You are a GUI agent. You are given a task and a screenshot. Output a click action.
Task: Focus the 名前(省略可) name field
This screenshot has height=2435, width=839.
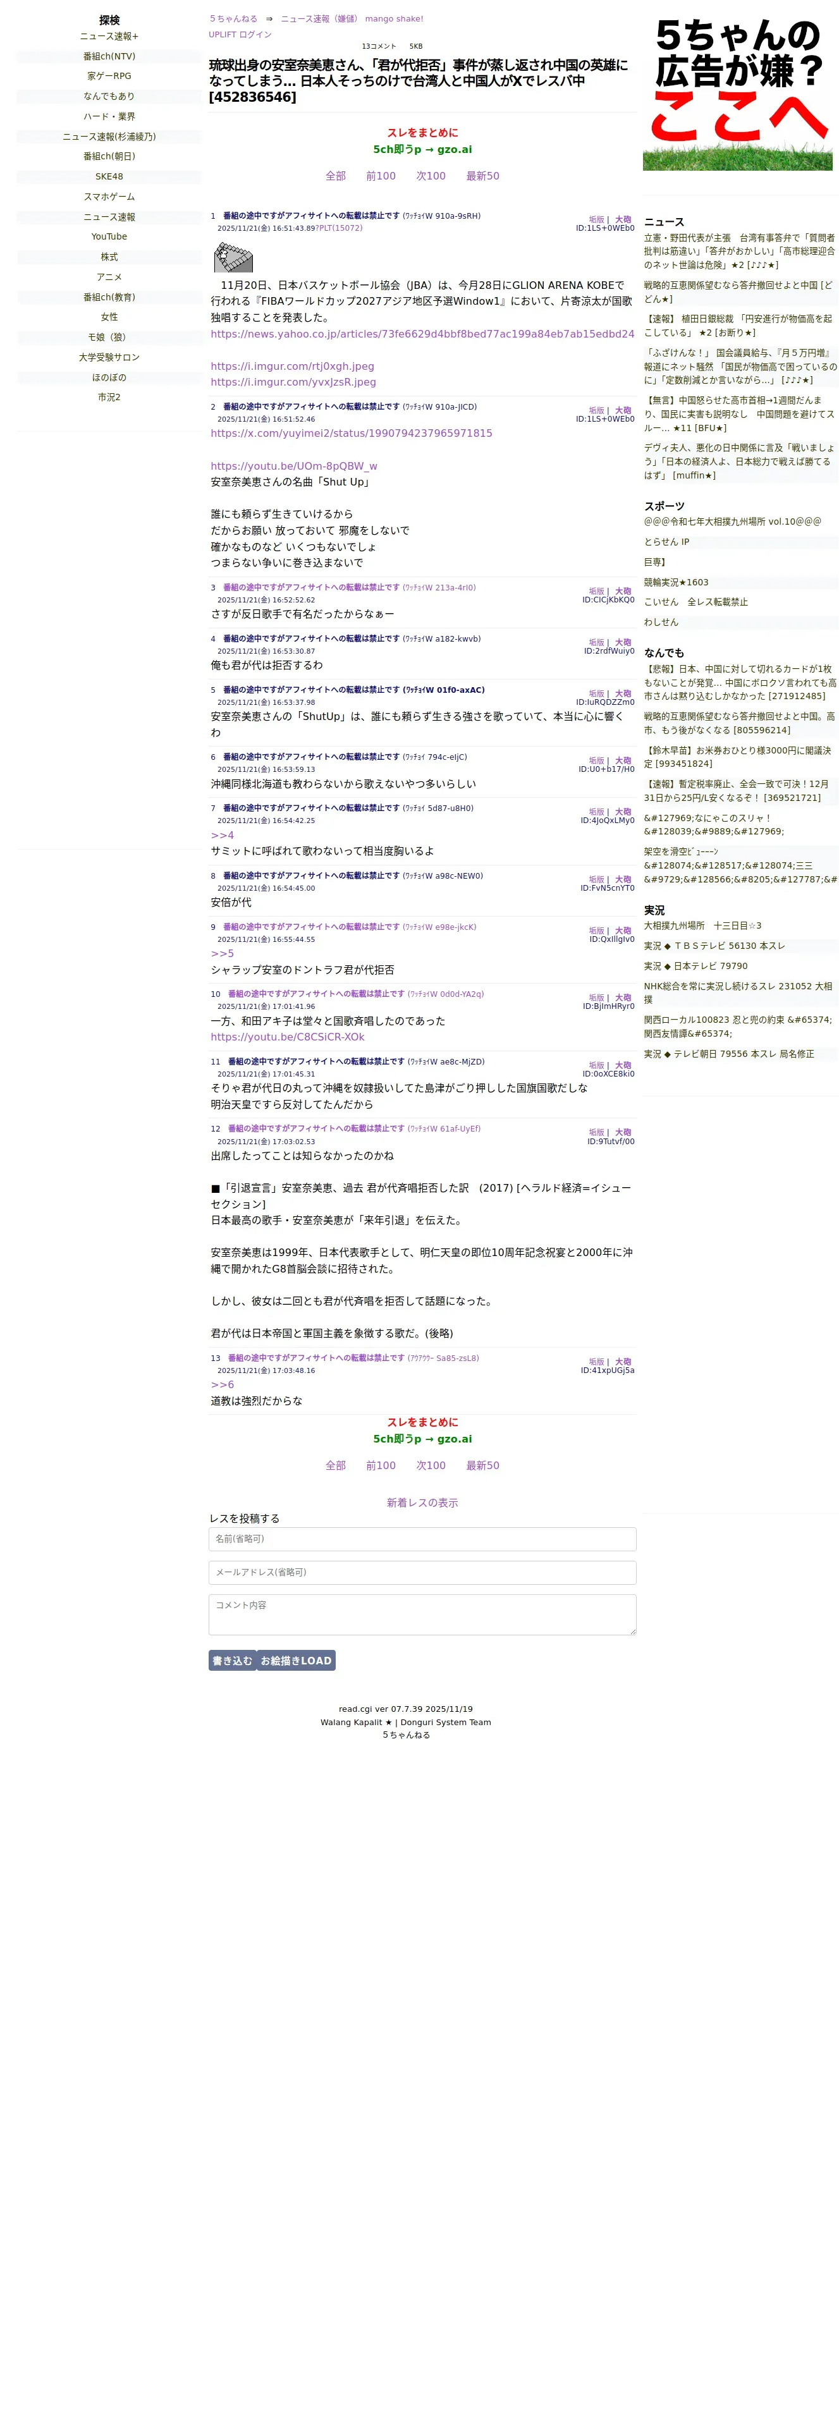pyautogui.click(x=422, y=1539)
